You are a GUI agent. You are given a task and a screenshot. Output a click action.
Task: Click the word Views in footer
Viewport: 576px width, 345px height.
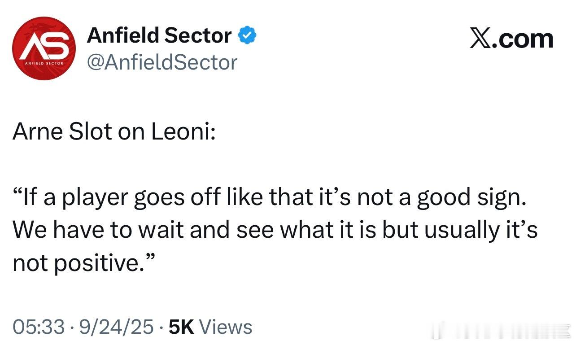(x=226, y=327)
